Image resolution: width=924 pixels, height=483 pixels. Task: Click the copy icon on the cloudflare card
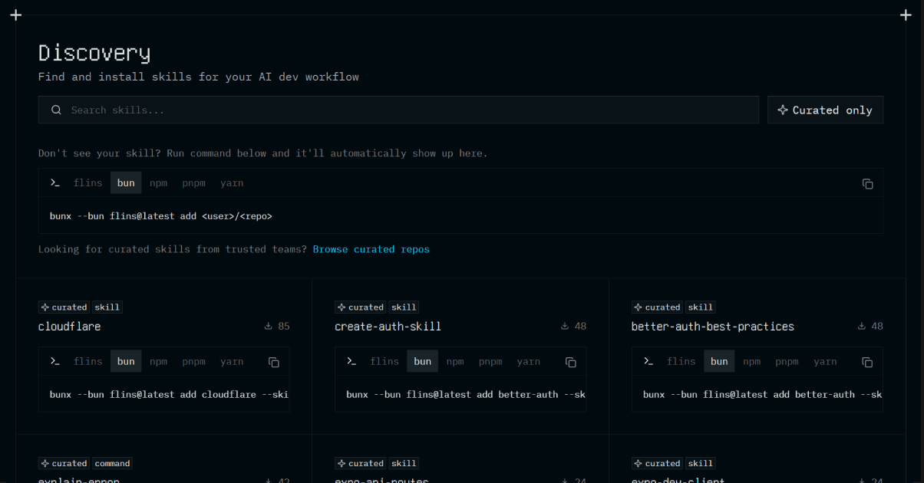[x=274, y=362]
